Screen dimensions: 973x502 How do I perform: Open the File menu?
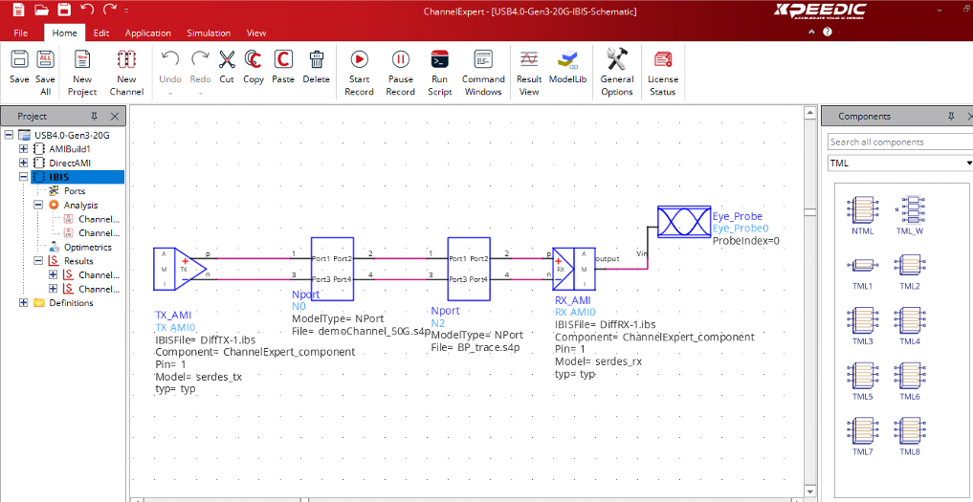(21, 33)
